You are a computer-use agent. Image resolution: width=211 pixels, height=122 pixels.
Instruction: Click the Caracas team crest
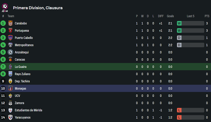11,60
